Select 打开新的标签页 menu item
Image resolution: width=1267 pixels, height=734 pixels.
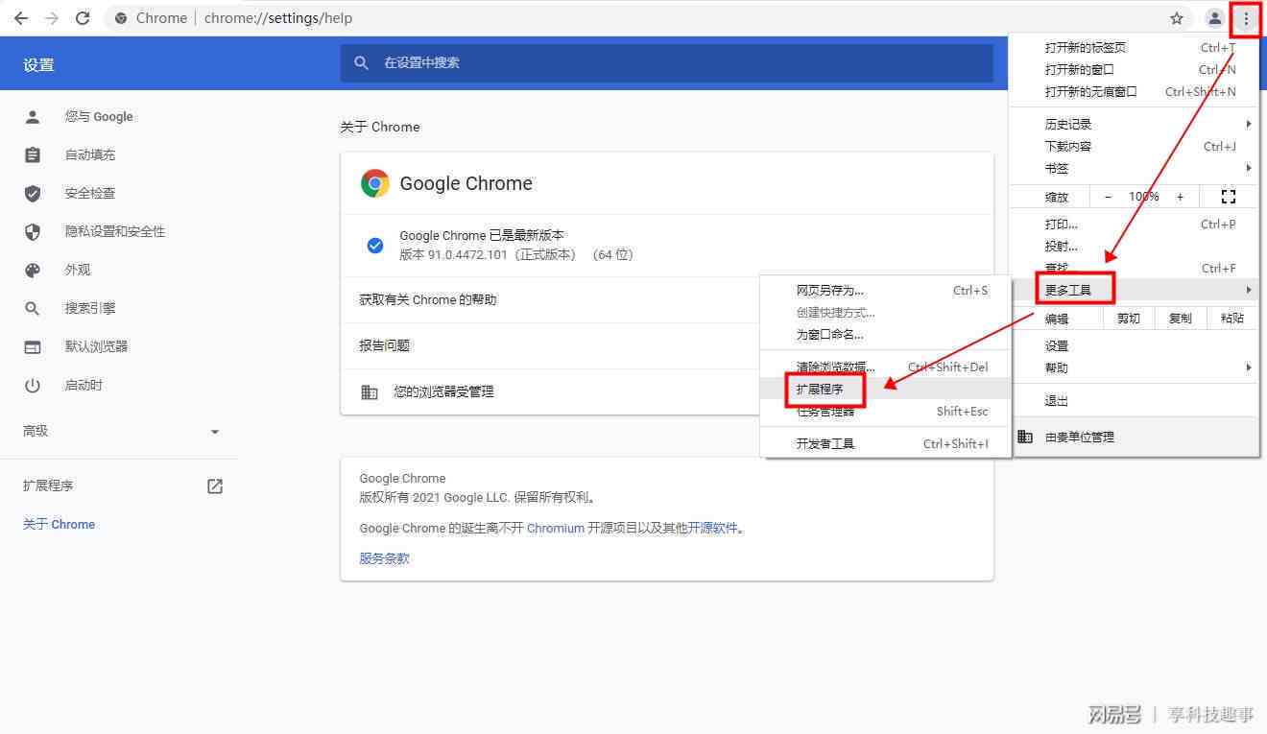[x=1134, y=48]
